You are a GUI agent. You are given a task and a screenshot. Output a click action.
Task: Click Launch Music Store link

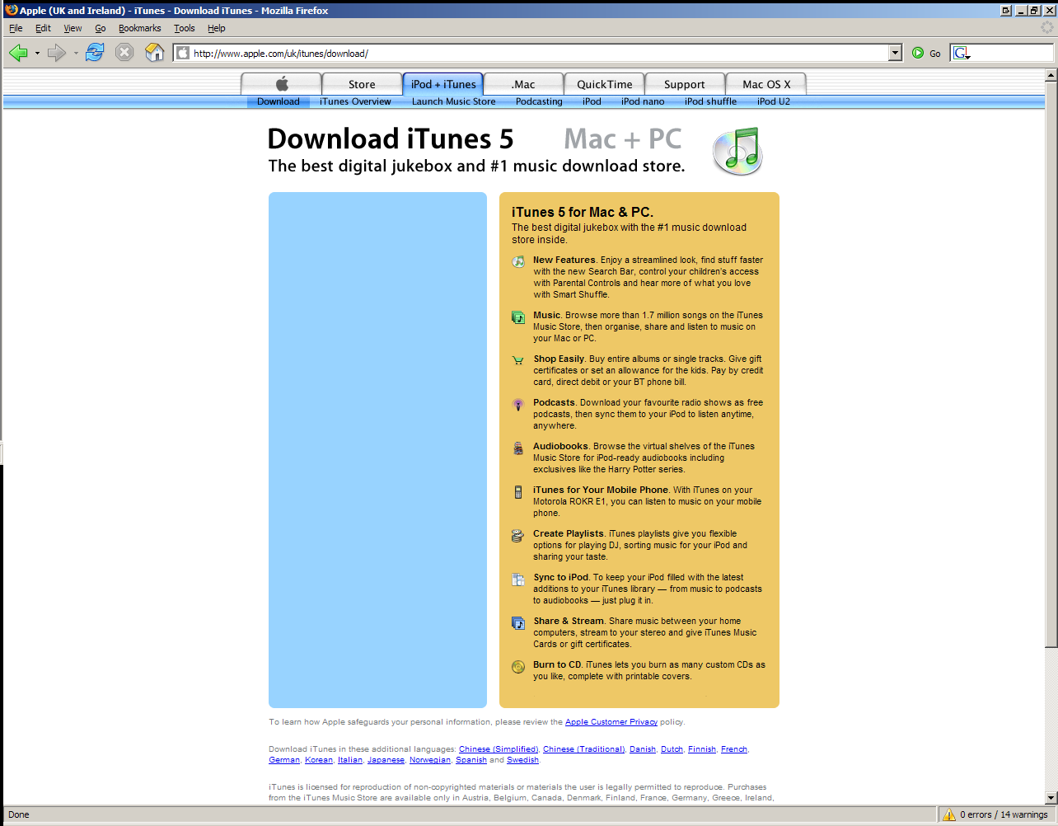(454, 101)
